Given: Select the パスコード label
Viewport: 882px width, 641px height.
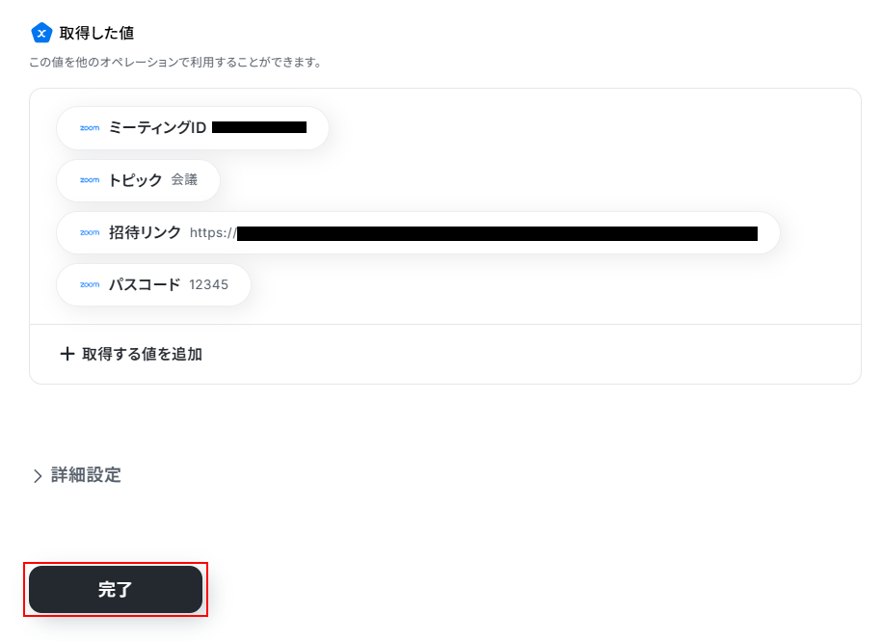Looking at the screenshot, I should pyautogui.click(x=145, y=284).
